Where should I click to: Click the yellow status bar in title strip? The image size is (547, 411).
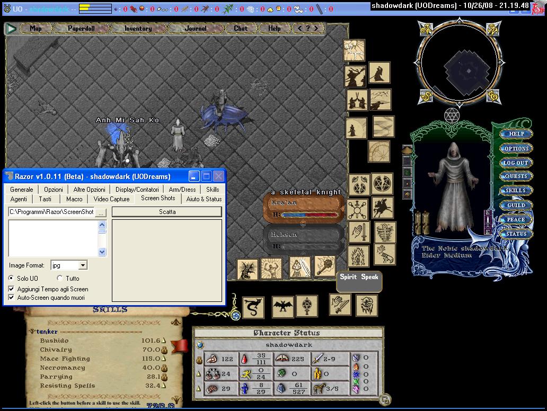click(95, 8)
